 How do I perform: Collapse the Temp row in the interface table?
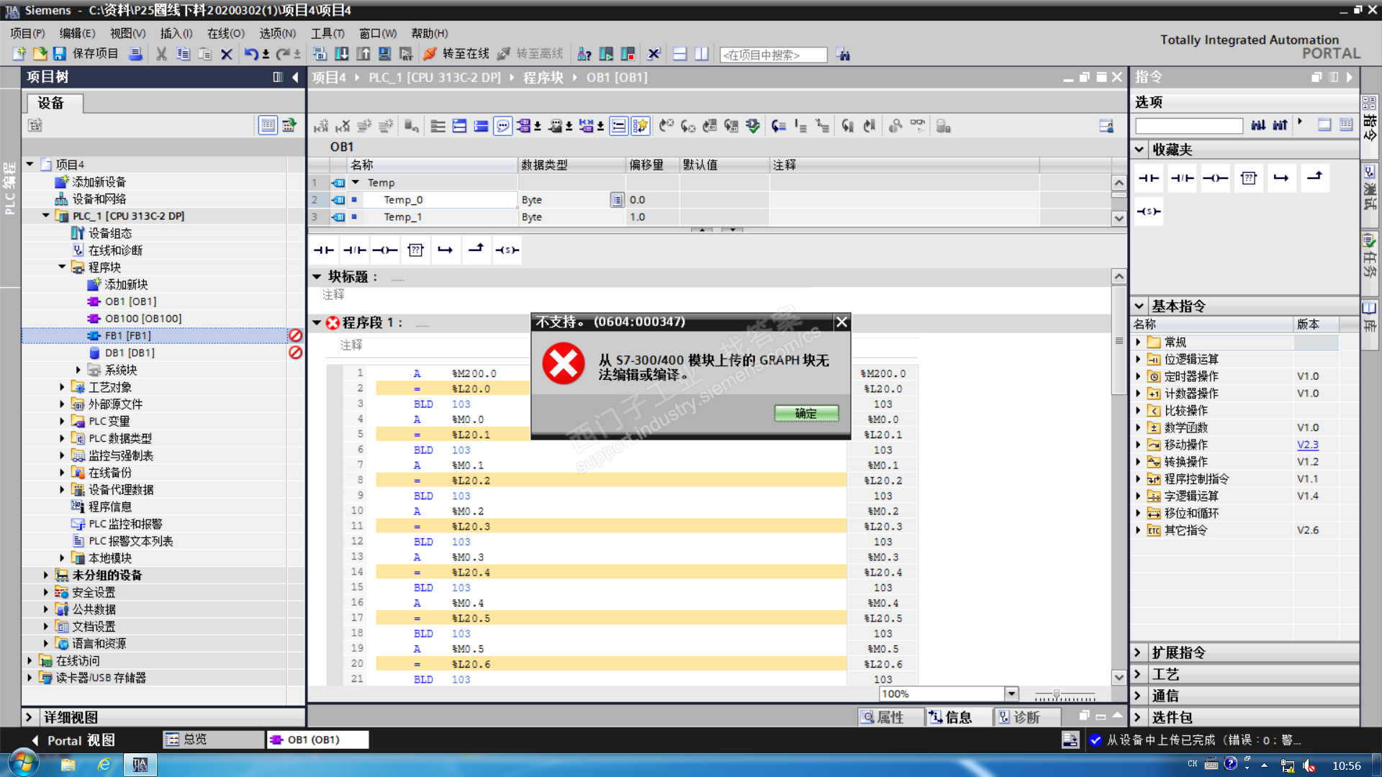click(356, 183)
